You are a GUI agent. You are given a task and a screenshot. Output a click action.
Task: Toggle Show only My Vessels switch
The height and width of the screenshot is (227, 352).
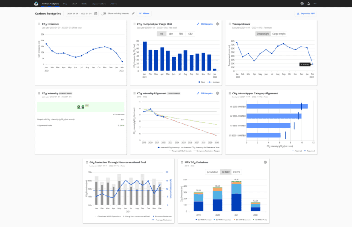pyautogui.click(x=103, y=14)
